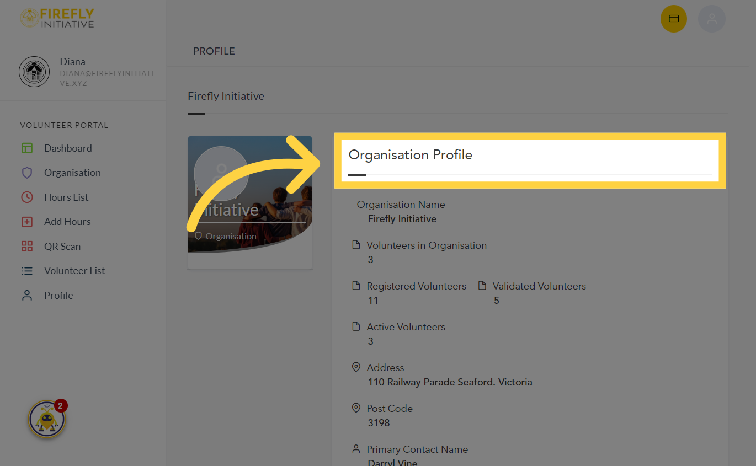Open the highlighted Organisation Profile section
This screenshot has width=756, height=466.
[410, 155]
